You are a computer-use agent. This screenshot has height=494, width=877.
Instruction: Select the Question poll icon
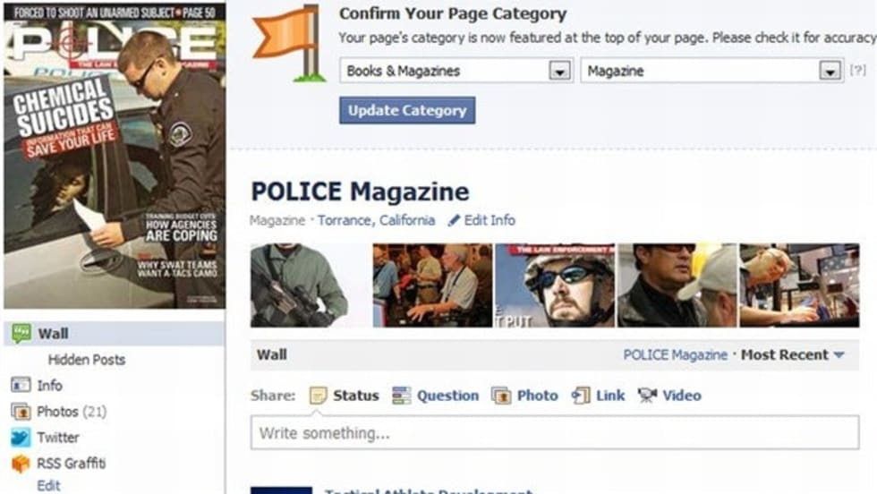pos(401,396)
